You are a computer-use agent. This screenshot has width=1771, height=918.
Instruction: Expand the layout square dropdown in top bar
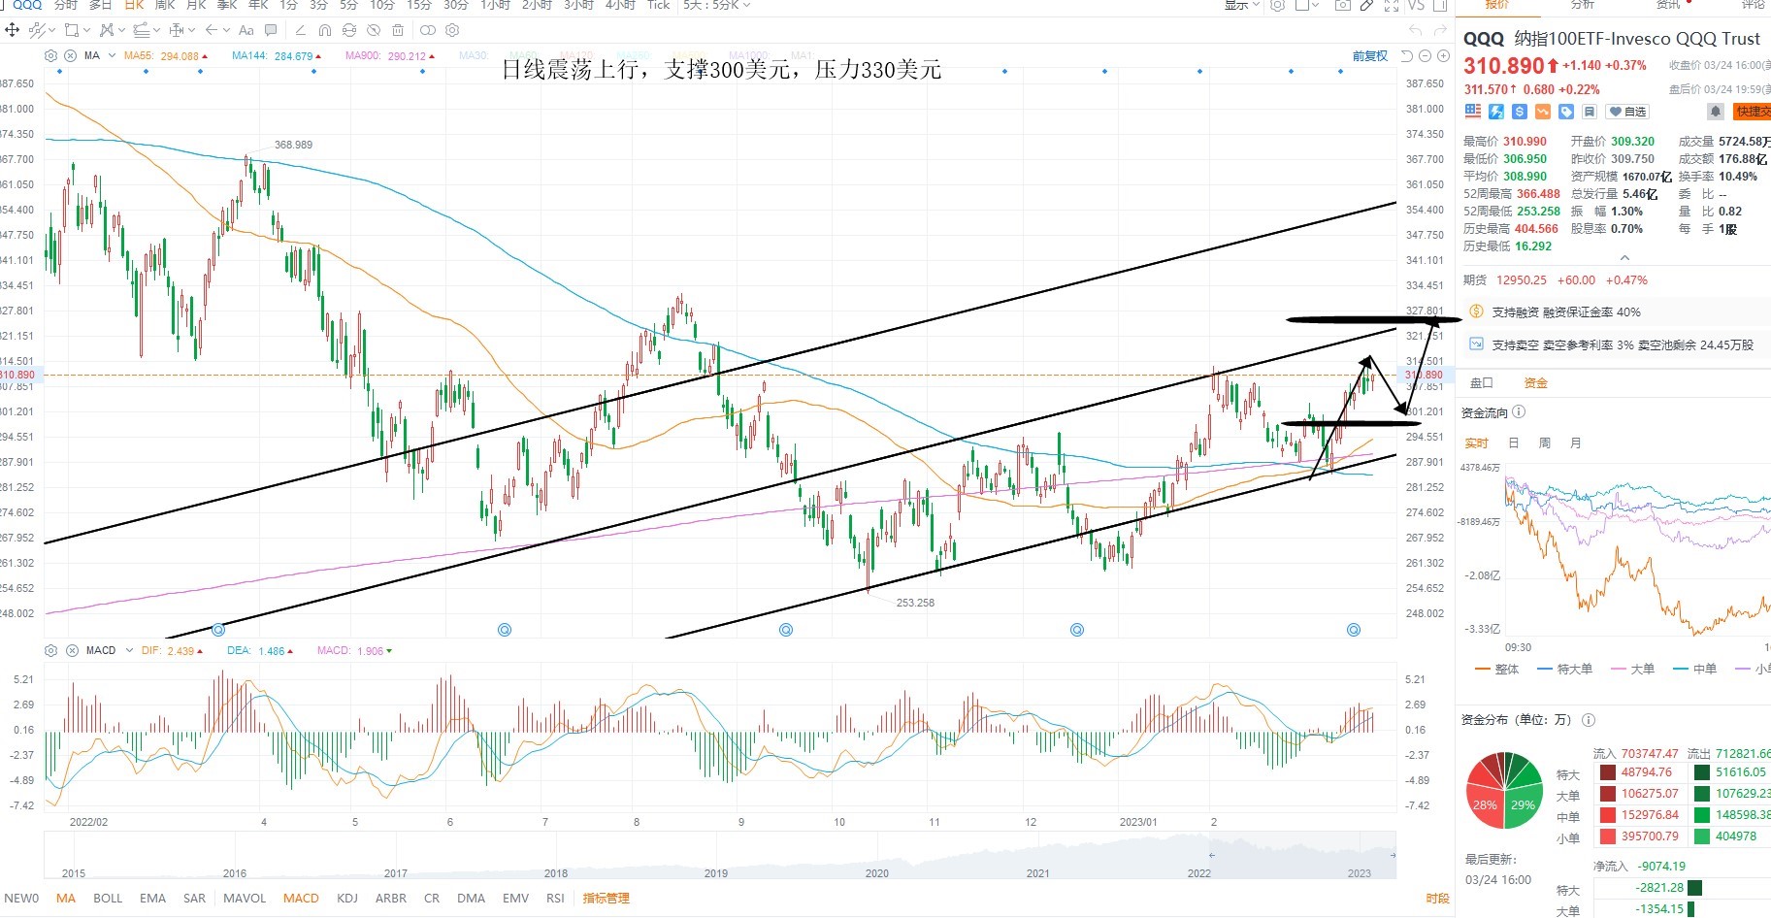1314,5
